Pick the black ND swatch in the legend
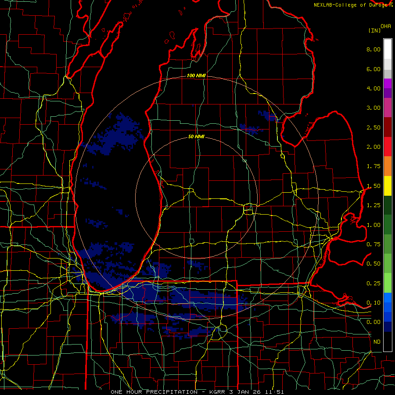The height and width of the screenshot is (395, 395). coord(388,341)
